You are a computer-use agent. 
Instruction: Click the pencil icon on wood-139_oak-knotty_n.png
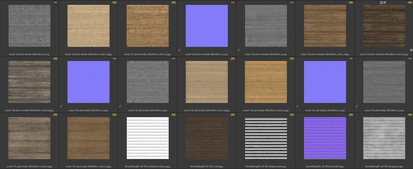(61, 106)
